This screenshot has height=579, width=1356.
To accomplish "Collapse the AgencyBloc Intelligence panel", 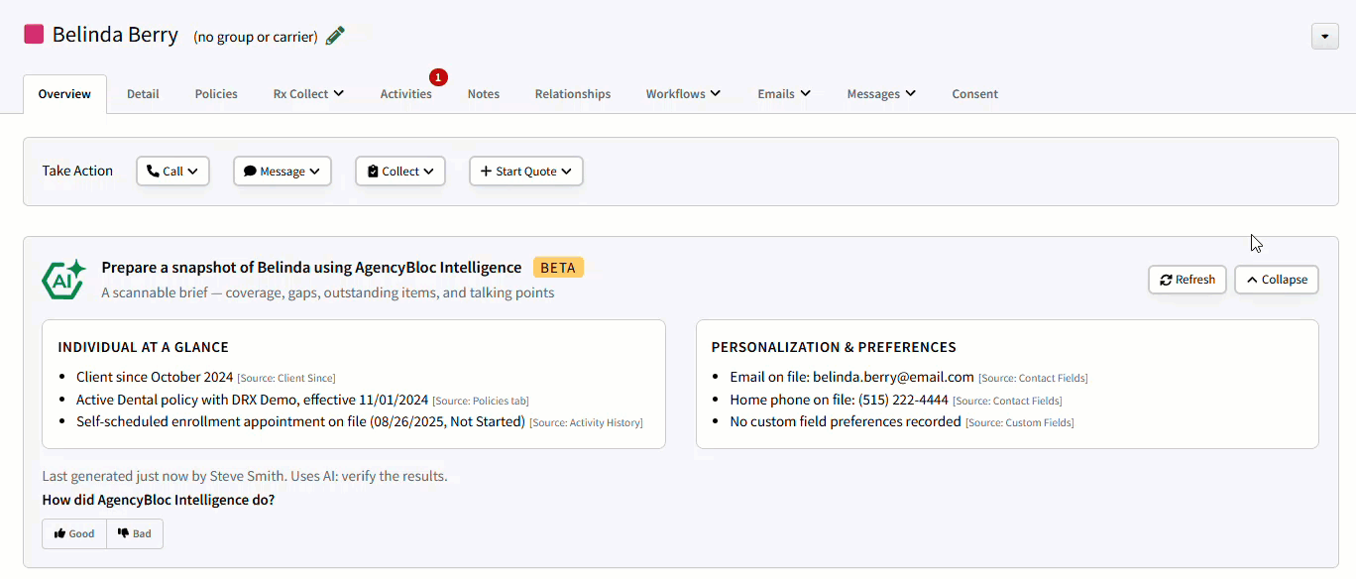I will tap(1277, 280).
